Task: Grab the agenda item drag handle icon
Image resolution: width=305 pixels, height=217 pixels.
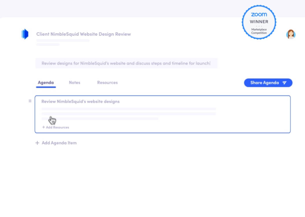Action: point(30,101)
